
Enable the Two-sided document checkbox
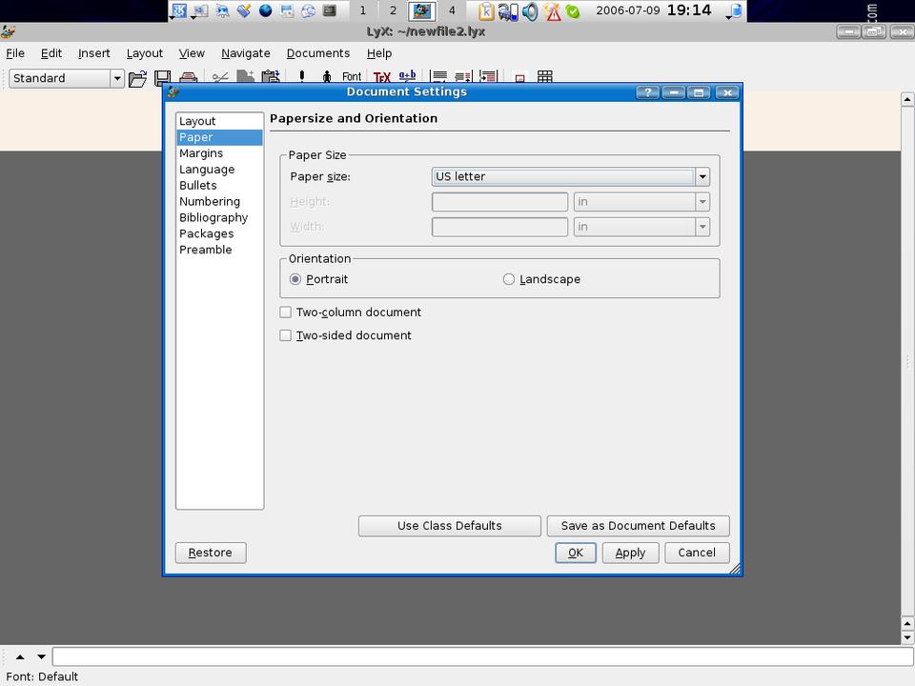click(286, 335)
